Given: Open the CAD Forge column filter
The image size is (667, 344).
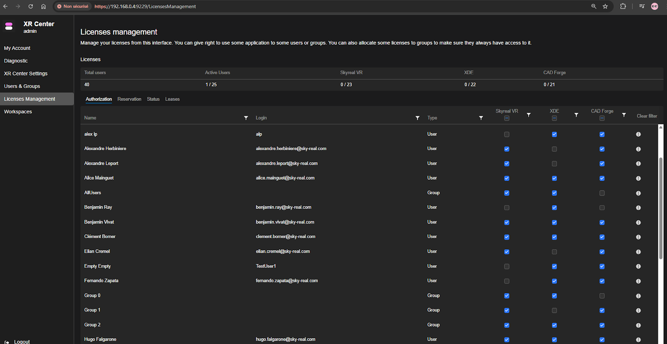Looking at the screenshot, I should click(624, 115).
